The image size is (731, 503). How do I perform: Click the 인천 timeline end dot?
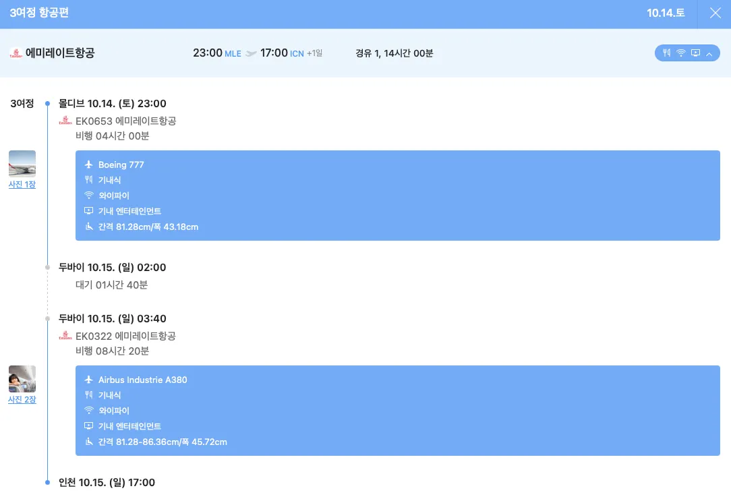pos(48,483)
